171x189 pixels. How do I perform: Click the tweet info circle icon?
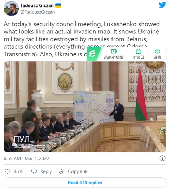click(162, 158)
